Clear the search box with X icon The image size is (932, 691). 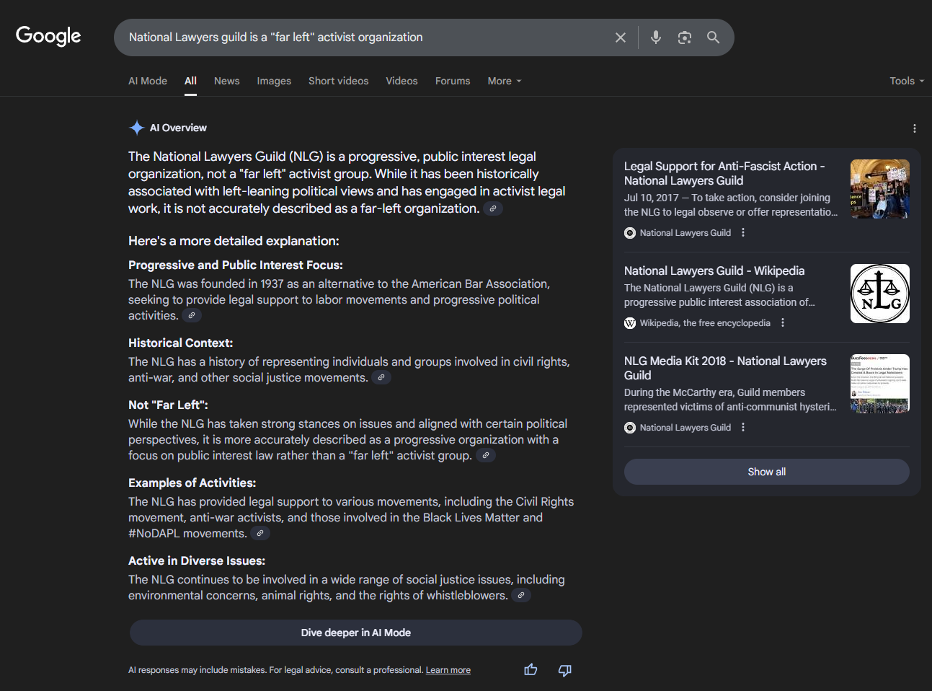click(x=620, y=38)
